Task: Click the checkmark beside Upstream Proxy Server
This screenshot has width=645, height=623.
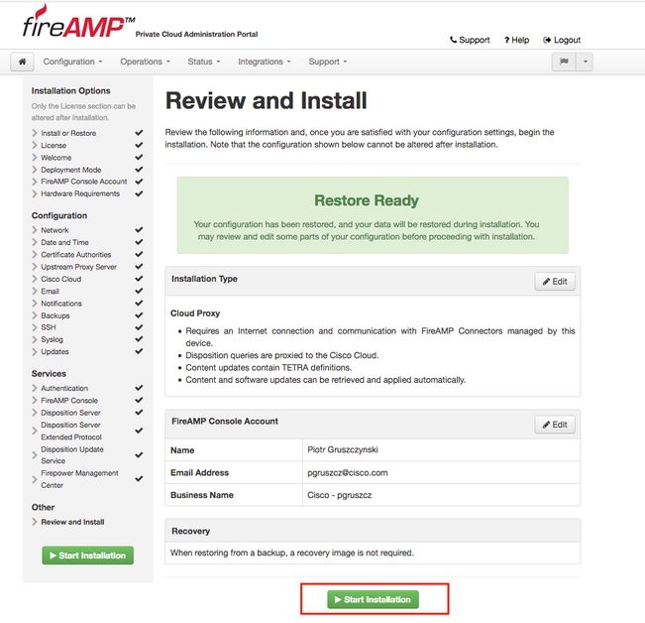Action: pyautogui.click(x=139, y=267)
